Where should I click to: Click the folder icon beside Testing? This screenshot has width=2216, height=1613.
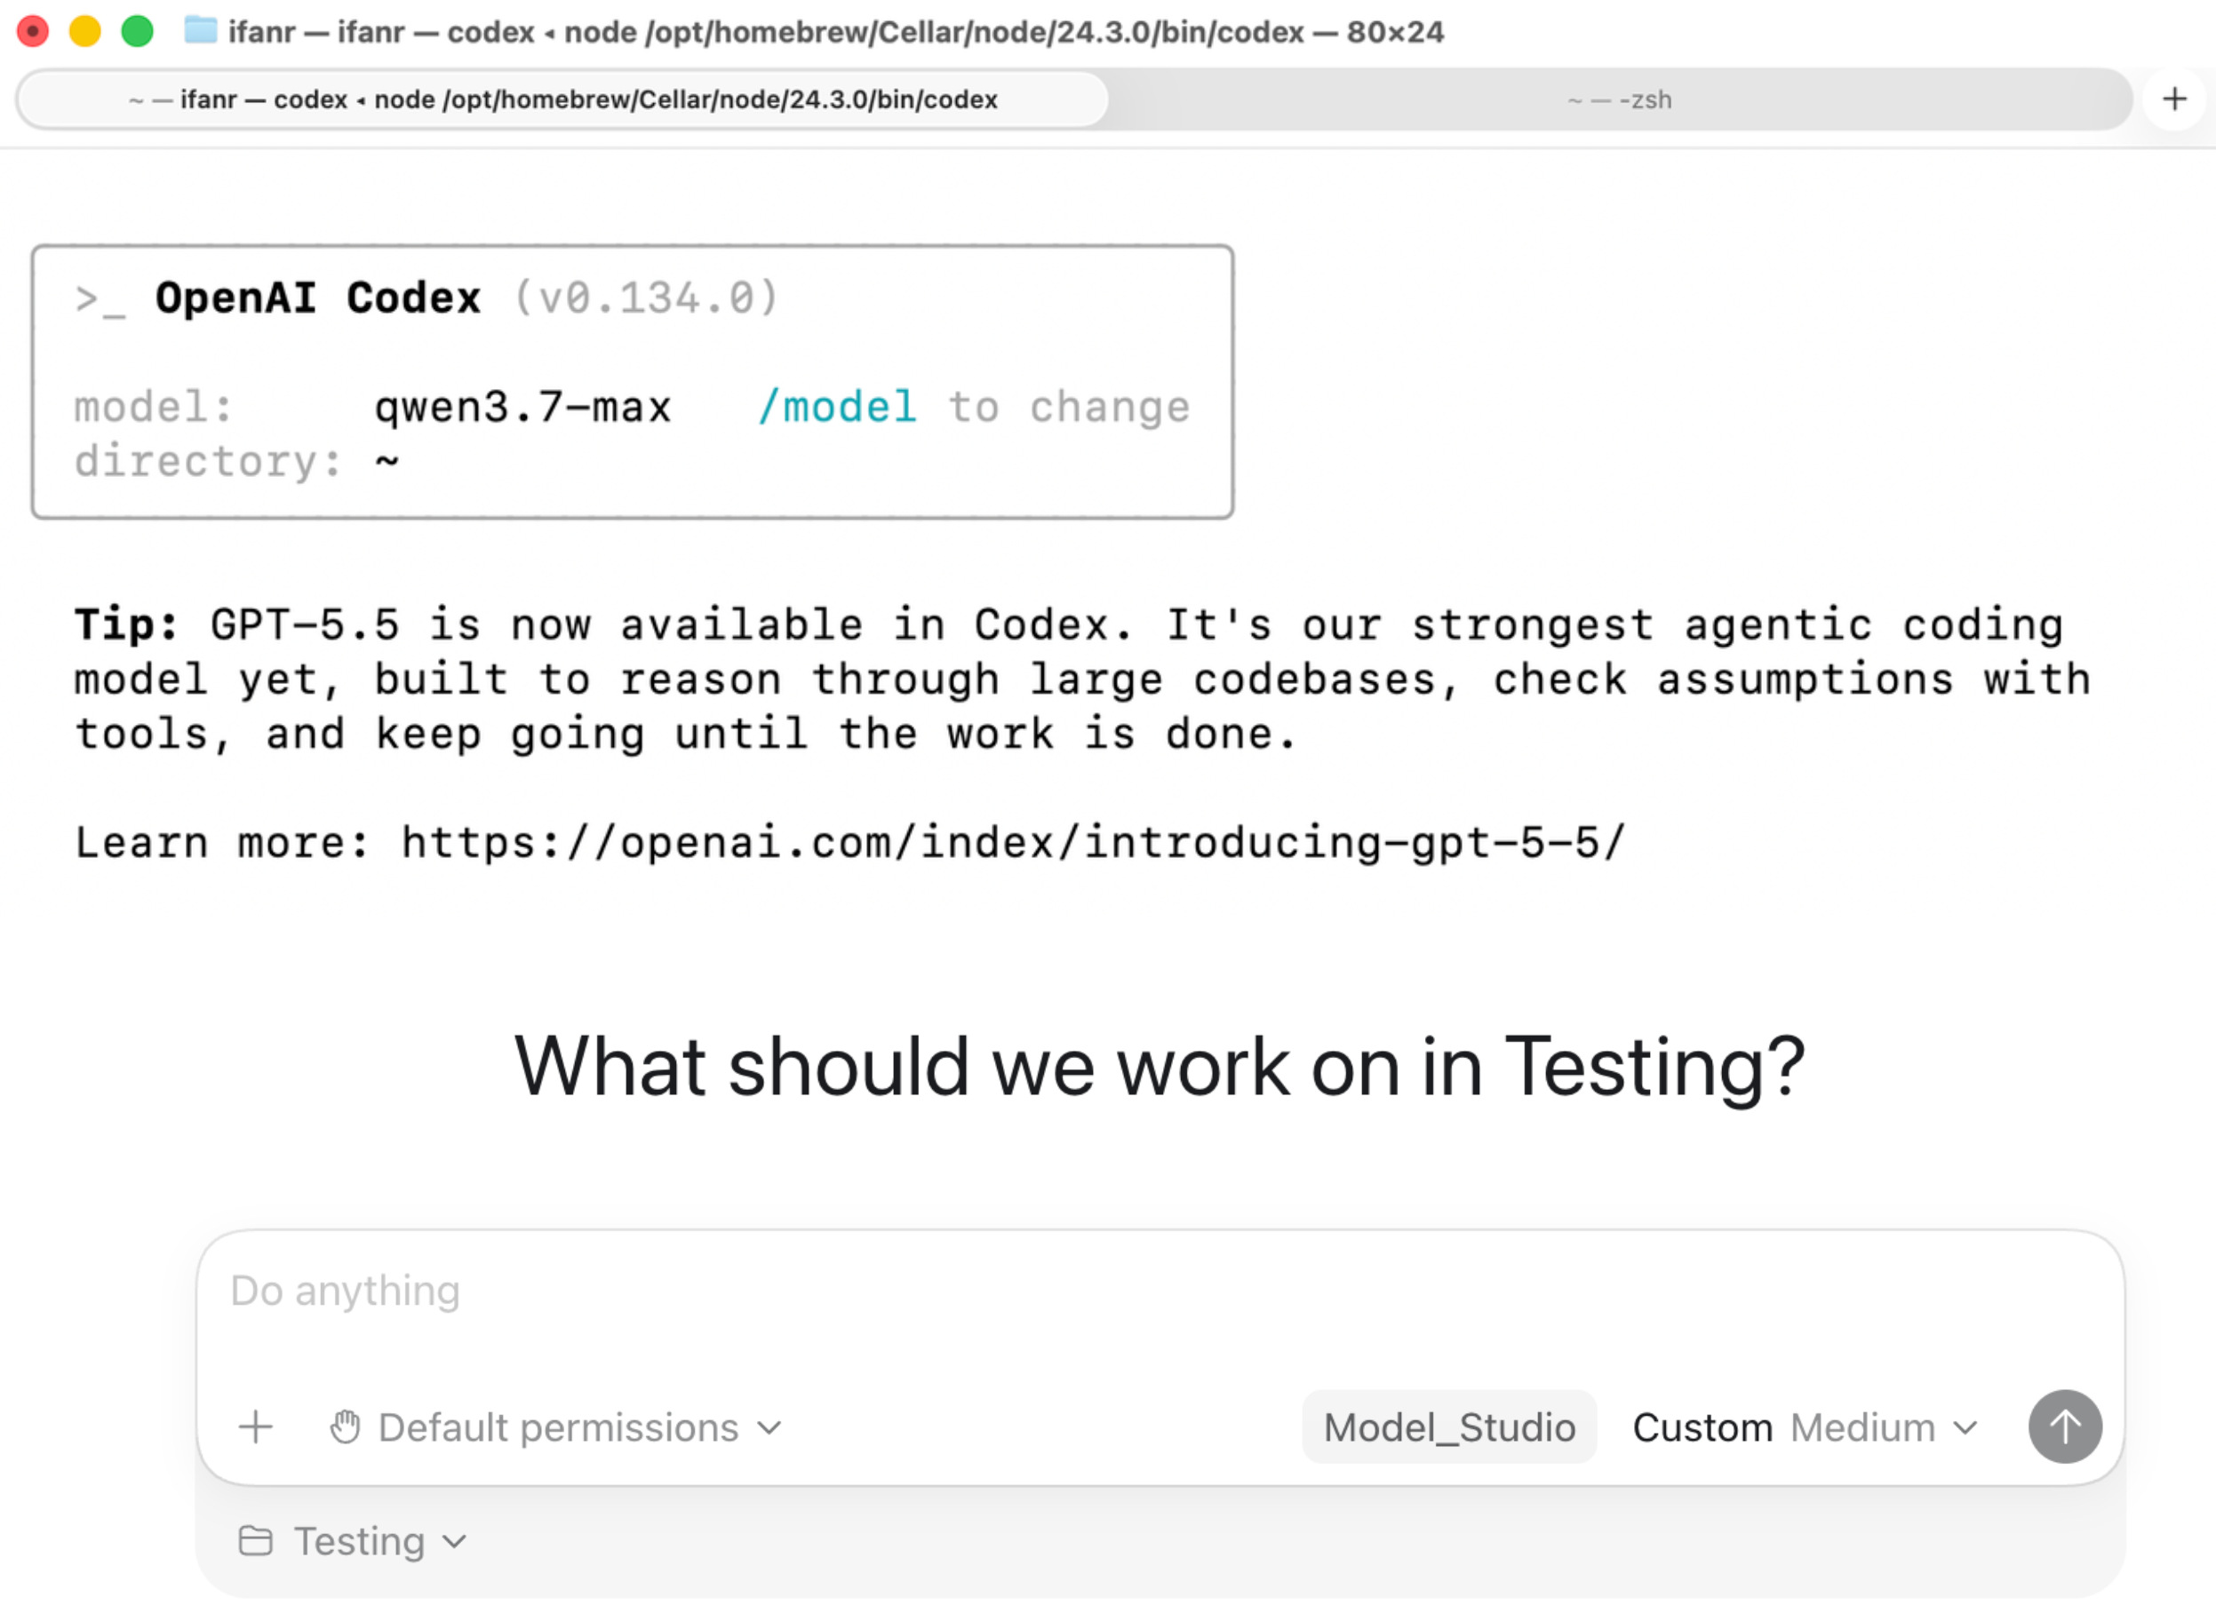(256, 1541)
